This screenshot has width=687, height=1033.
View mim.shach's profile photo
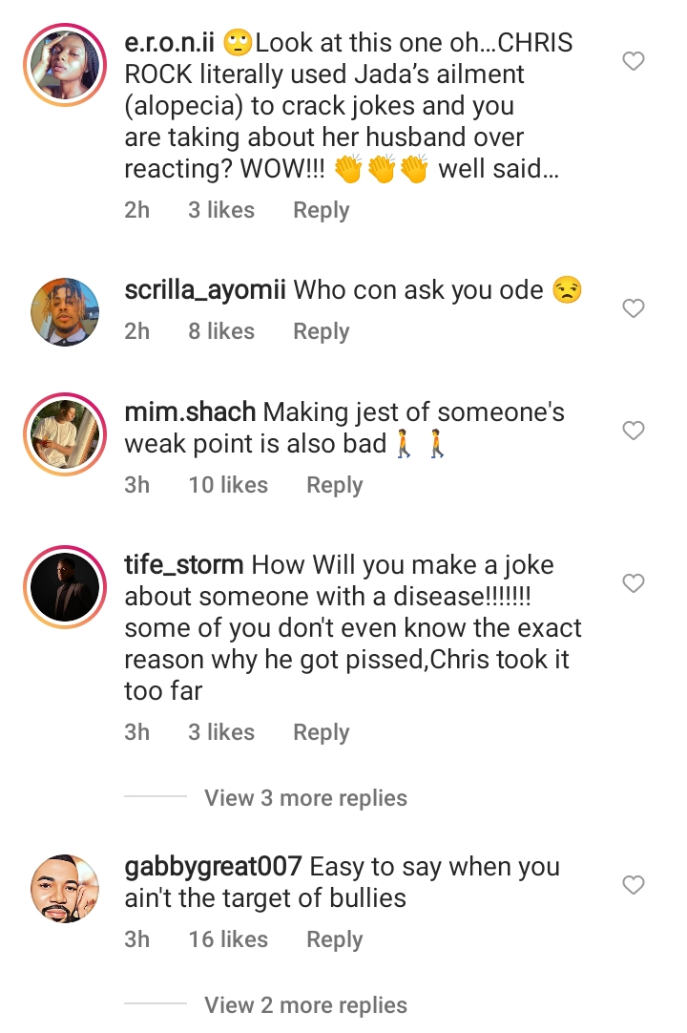[66, 434]
